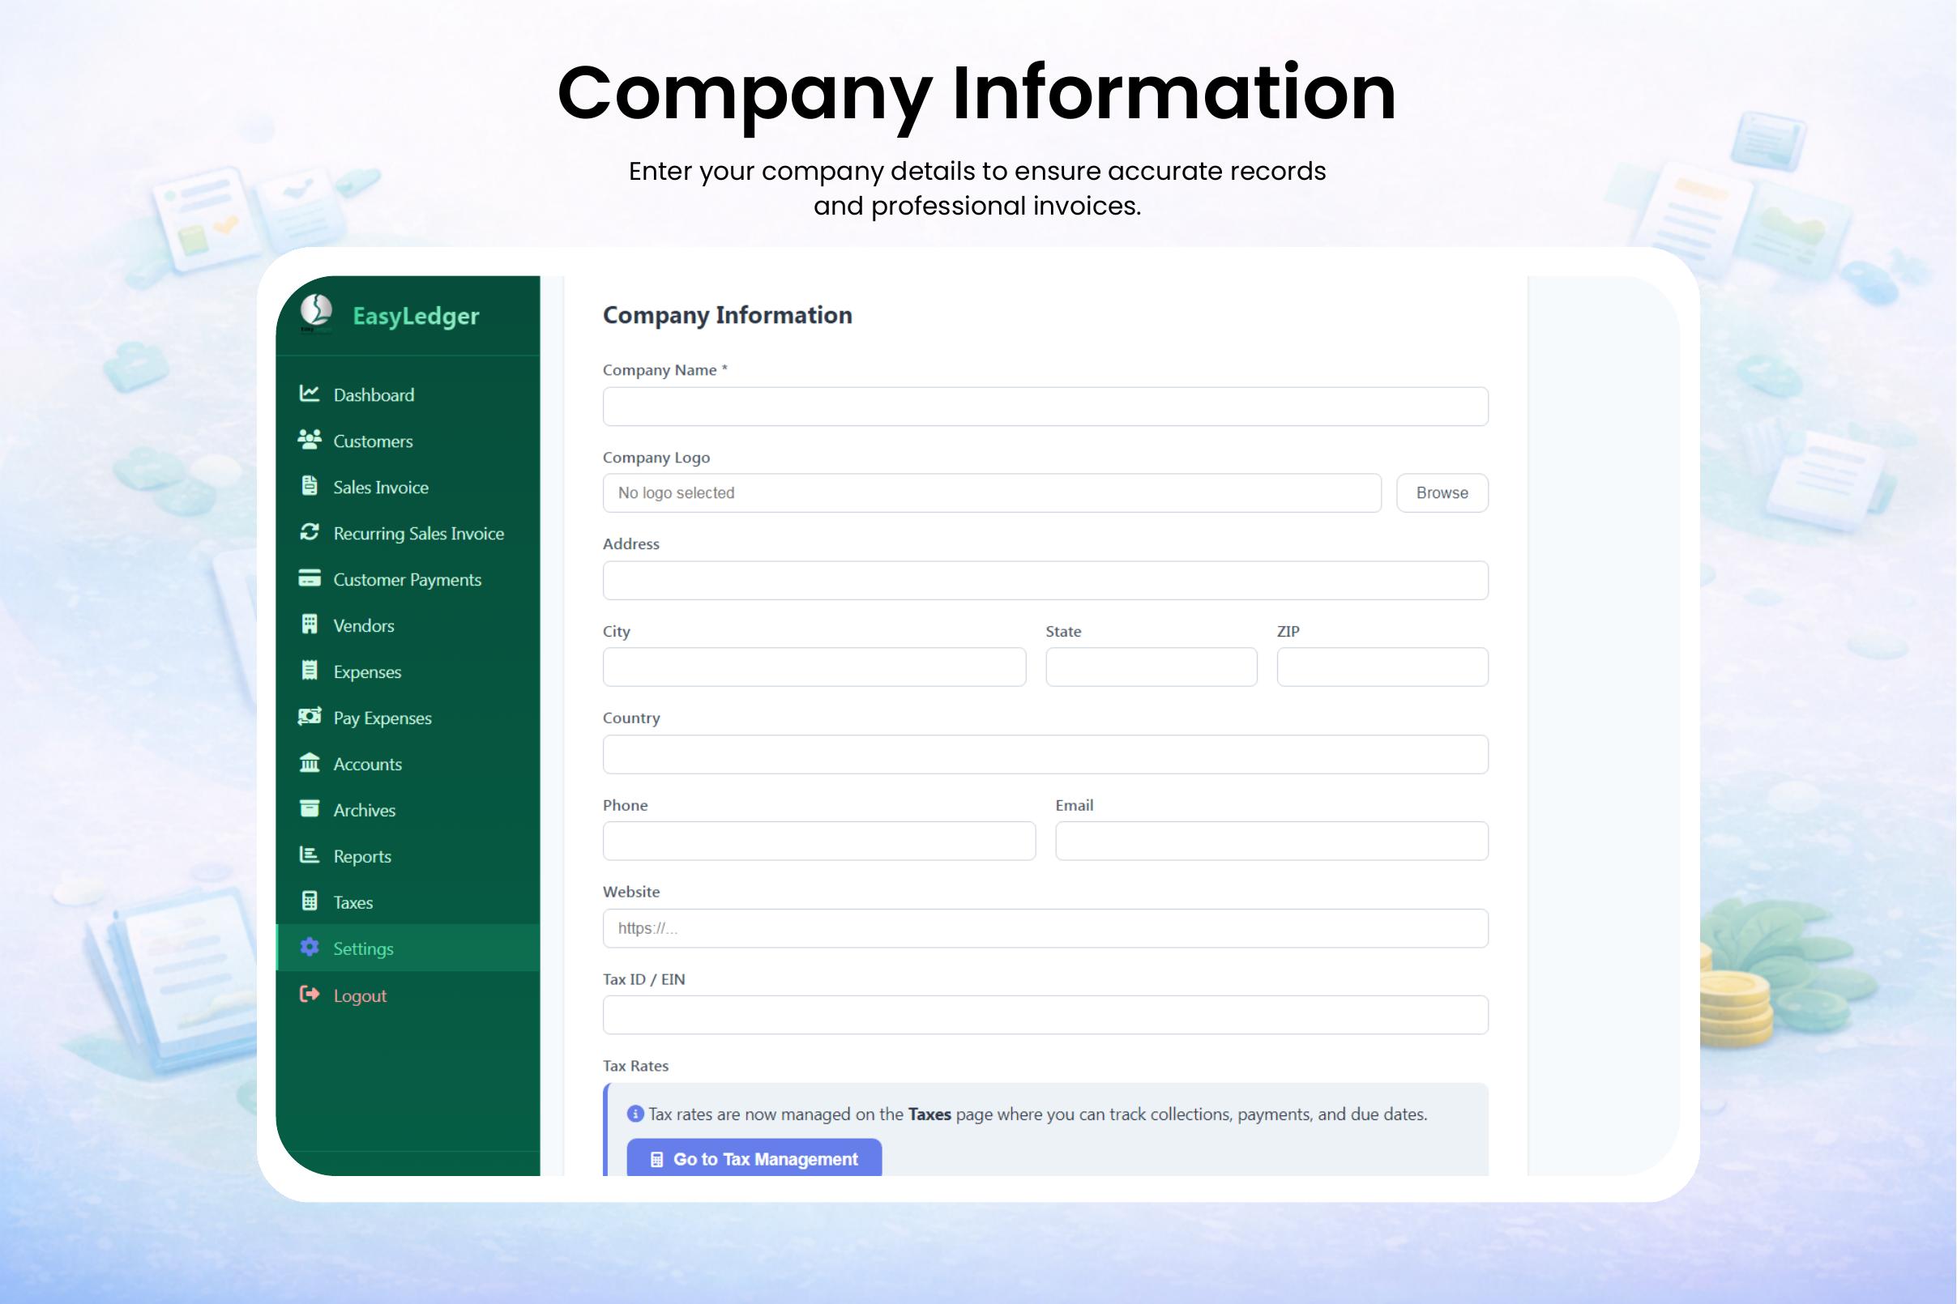Click the Recurring Sales Invoice refresh icon
Image resolution: width=1957 pixels, height=1304 pixels.
pos(310,532)
